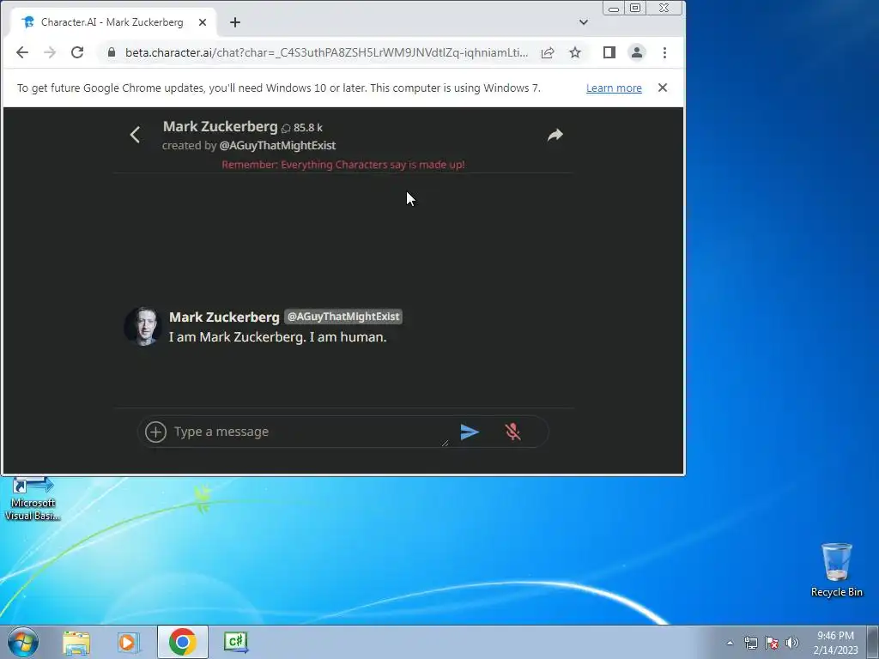The width and height of the screenshot is (879, 659).
Task: Open a new tab with the plus button
Action: pyautogui.click(x=235, y=22)
